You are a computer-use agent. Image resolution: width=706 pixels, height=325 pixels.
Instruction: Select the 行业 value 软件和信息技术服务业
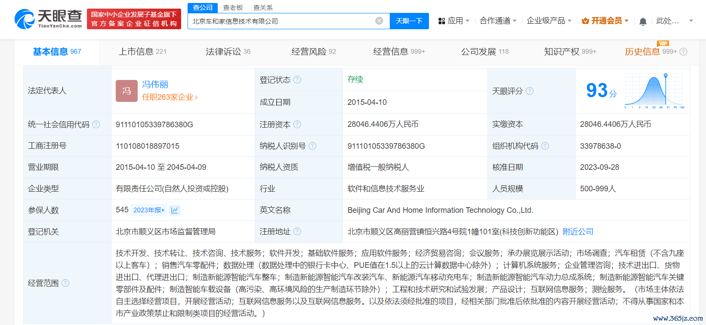coord(385,188)
